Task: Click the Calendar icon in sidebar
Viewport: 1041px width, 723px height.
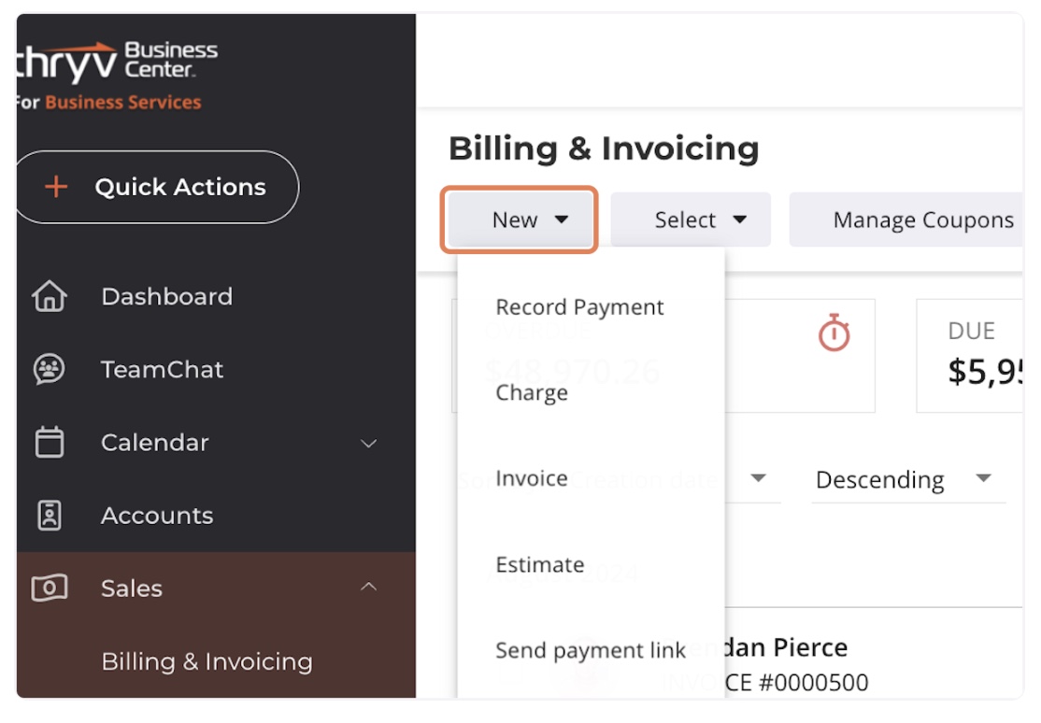Action: click(50, 442)
